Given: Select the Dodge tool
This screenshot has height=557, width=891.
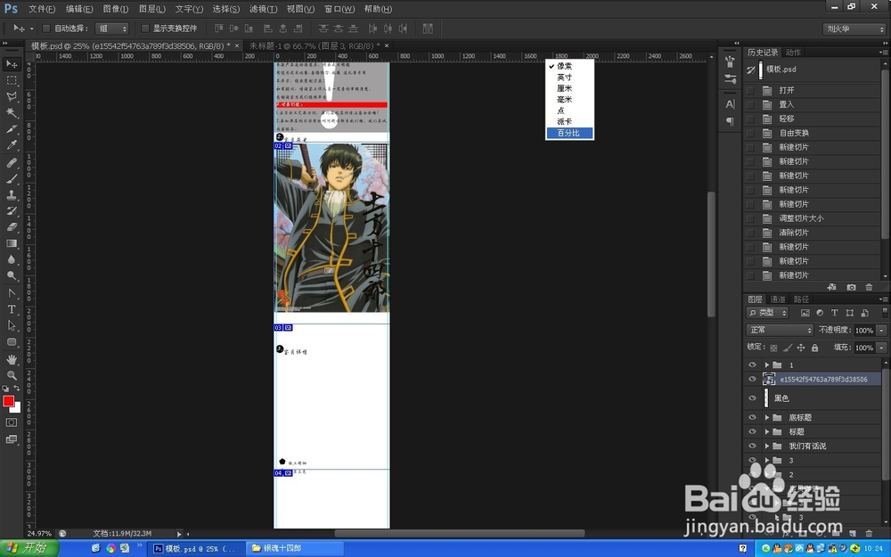Looking at the screenshot, I should (x=12, y=275).
